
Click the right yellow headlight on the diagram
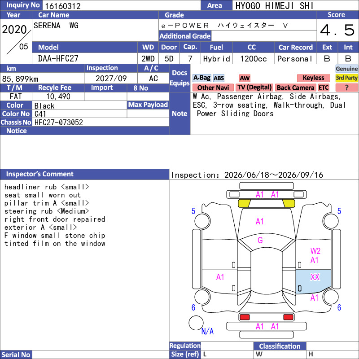(x=289, y=203)
